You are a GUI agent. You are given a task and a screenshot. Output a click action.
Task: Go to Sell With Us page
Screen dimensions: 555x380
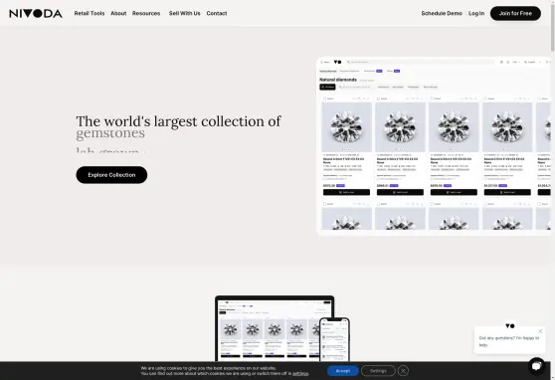tap(184, 14)
